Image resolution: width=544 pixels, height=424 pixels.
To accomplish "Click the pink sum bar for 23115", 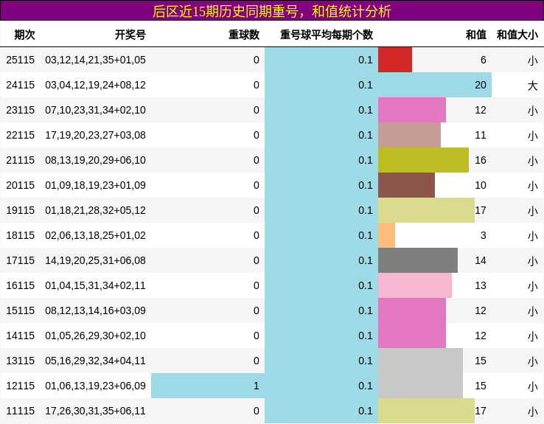I will click(412, 110).
